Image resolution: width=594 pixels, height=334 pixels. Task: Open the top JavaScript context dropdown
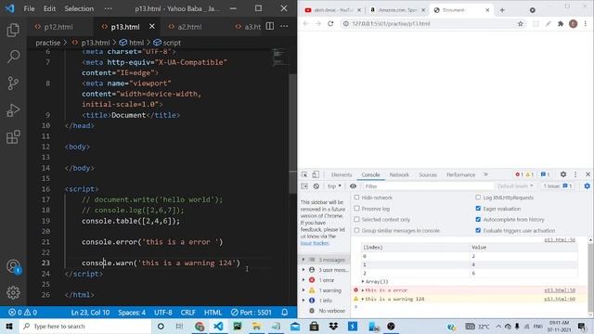click(x=334, y=186)
